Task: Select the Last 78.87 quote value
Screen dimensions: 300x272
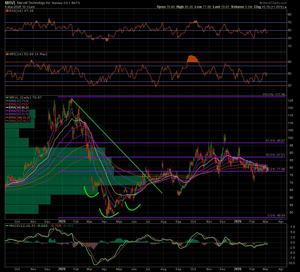Action: (221, 7)
